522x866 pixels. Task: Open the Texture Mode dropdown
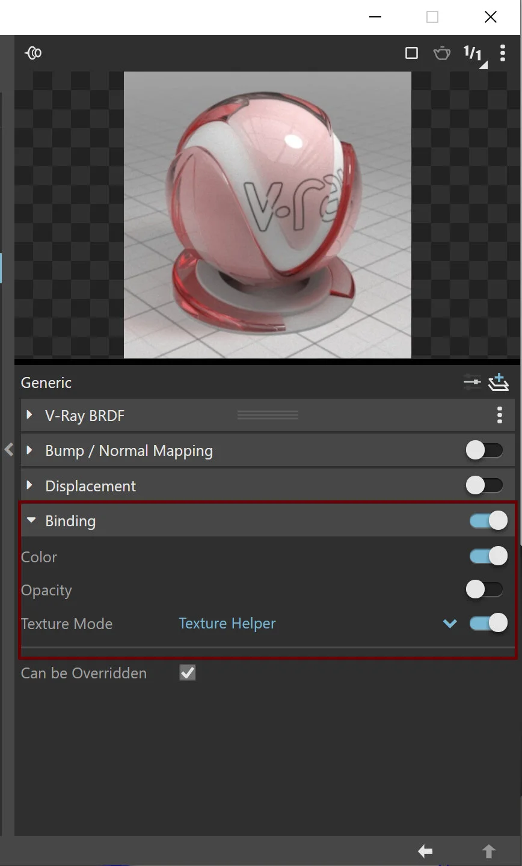point(450,624)
